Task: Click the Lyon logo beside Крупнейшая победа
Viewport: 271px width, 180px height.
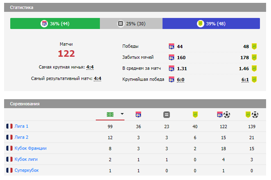Action: (172, 80)
